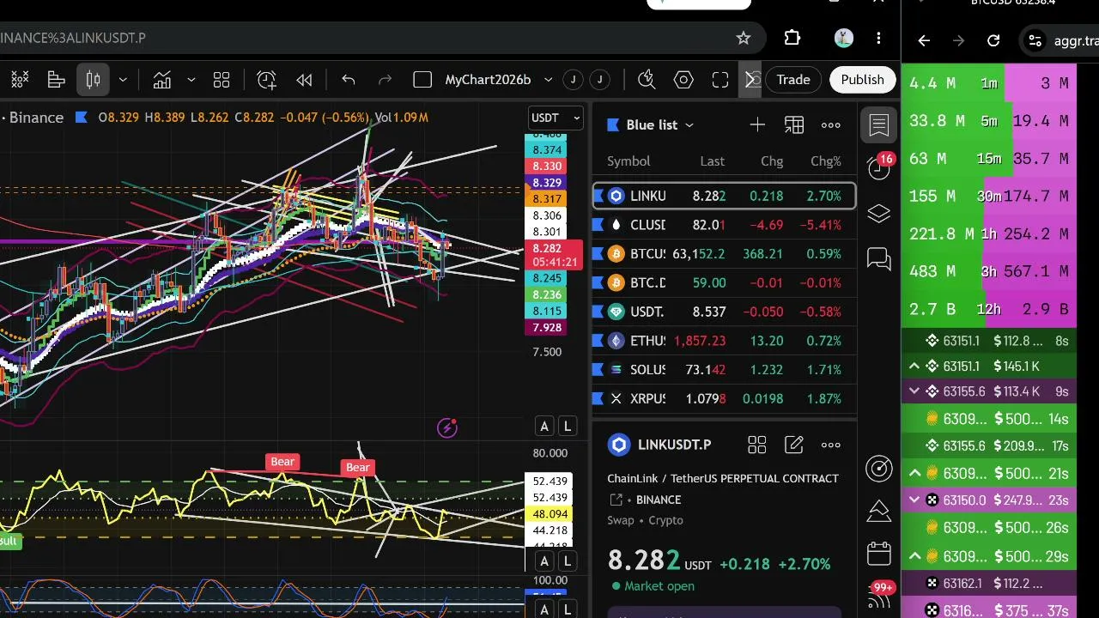Screen dimensions: 1099x618
Task: Sort watchlist by the Chg% column header
Action: [826, 161]
